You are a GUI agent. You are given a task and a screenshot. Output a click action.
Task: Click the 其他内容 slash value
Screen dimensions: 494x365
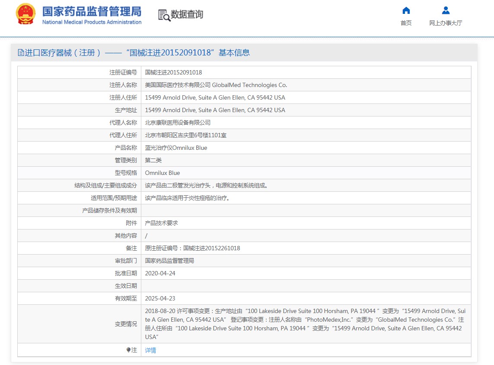click(x=146, y=236)
